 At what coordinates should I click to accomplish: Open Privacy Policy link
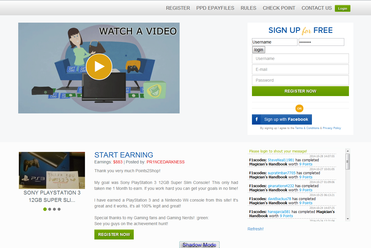coord(332,128)
